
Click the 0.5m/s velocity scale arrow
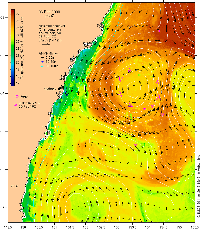tap(46, 44)
